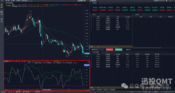Select the backtest performance tab above the metrics

94,3
